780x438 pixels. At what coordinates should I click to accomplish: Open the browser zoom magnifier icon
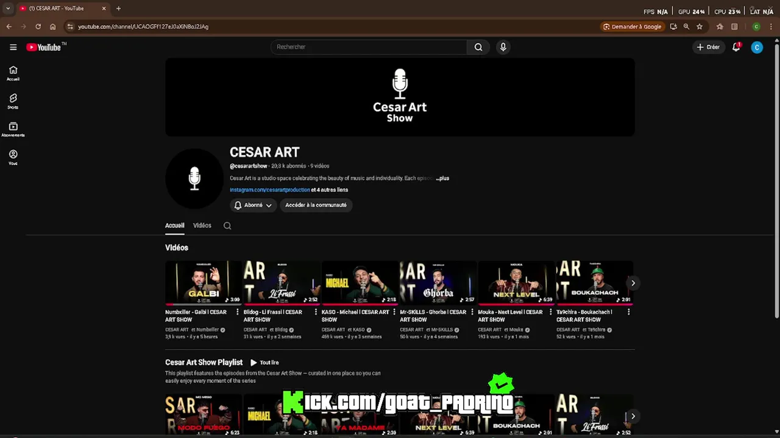pos(686,27)
